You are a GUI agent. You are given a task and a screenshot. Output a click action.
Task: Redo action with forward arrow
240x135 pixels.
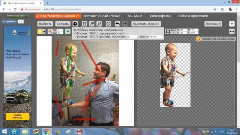(125, 24)
